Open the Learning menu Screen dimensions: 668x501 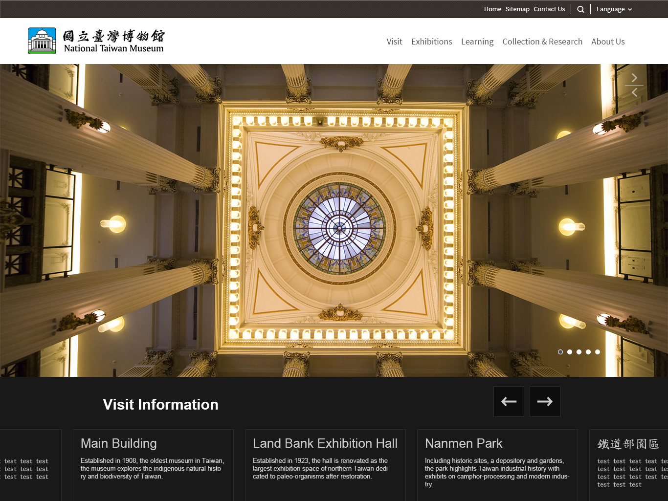pos(477,42)
